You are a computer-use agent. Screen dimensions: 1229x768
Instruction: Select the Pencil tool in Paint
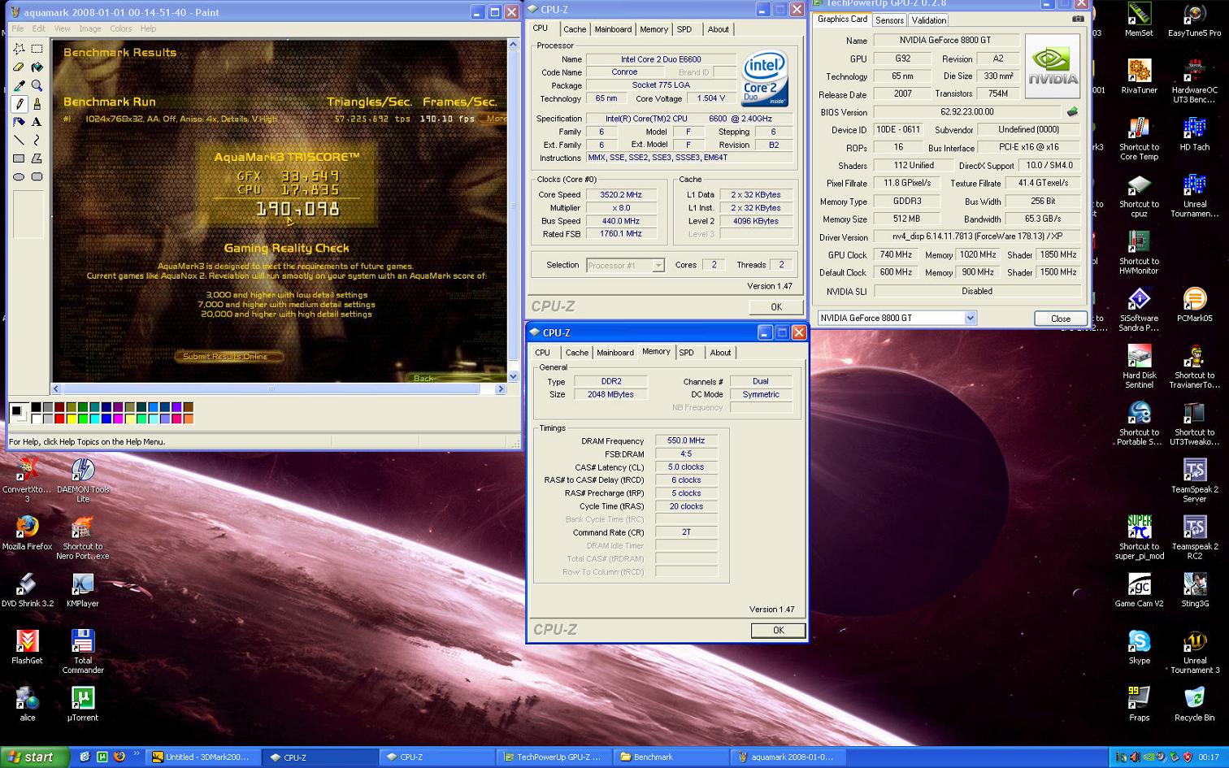click(x=19, y=104)
